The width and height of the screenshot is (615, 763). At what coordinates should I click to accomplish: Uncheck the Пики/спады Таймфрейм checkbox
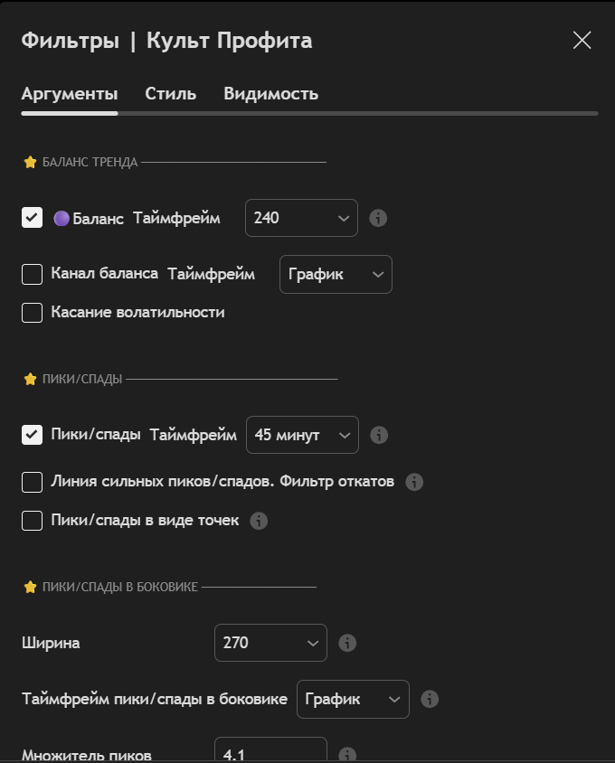pyautogui.click(x=33, y=435)
